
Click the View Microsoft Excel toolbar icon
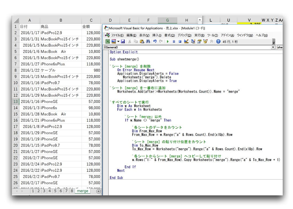pyautogui.click(x=108, y=41)
